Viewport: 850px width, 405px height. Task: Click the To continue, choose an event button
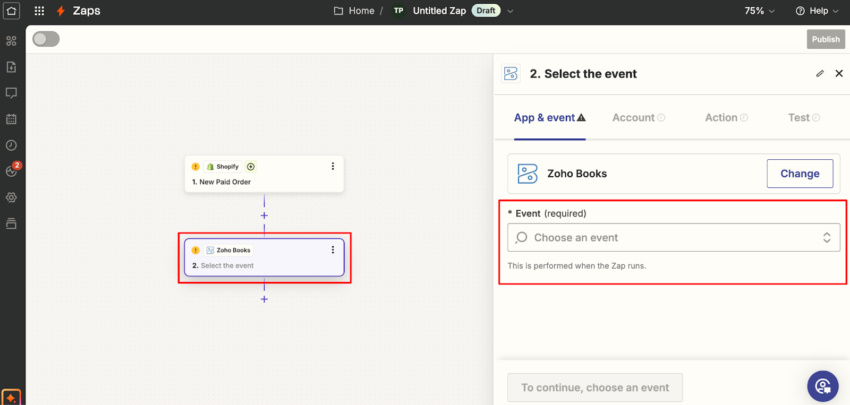coord(595,387)
